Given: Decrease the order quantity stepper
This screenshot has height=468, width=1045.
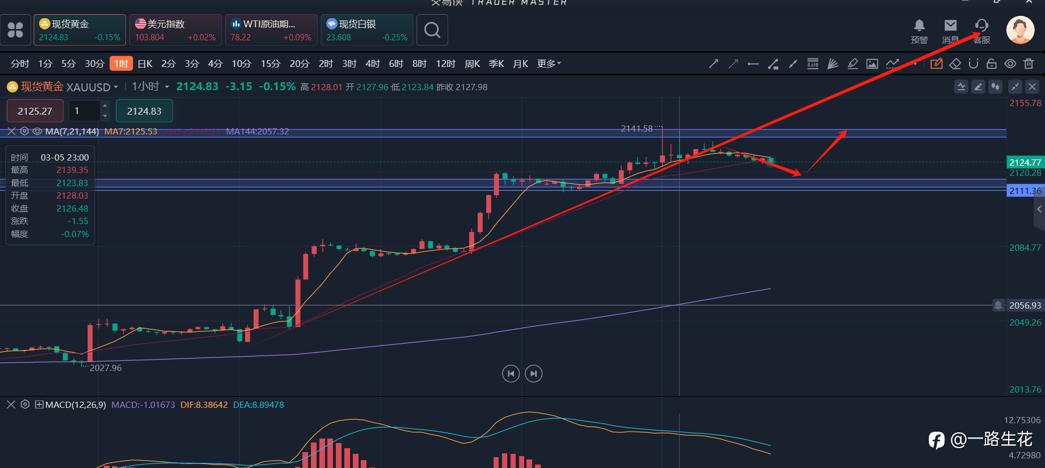Looking at the screenshot, I should point(105,116).
